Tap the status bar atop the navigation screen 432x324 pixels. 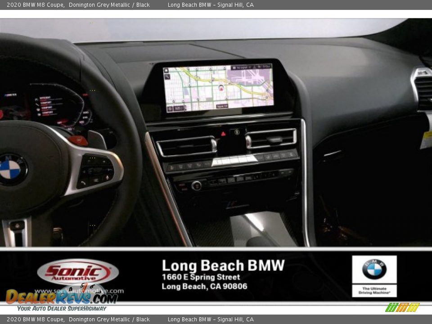(x=251, y=67)
